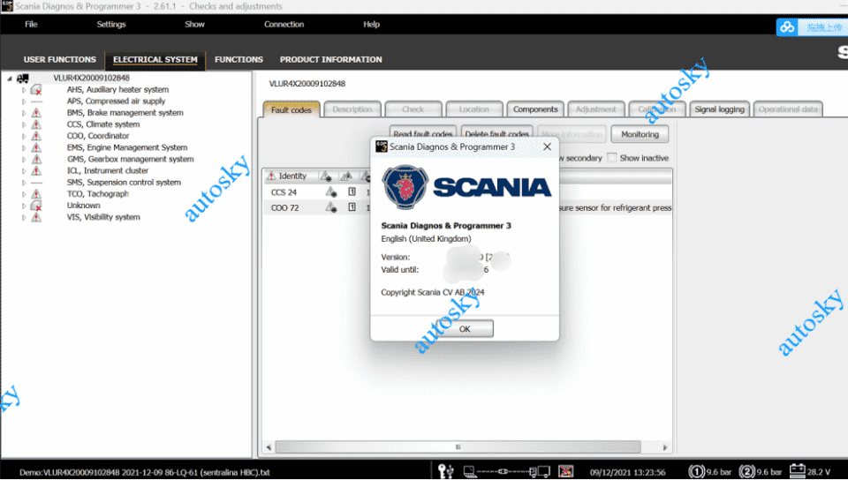Viewport: 848px width, 480px height.
Task: Select the CCS 24 fault code row
Action: click(284, 192)
